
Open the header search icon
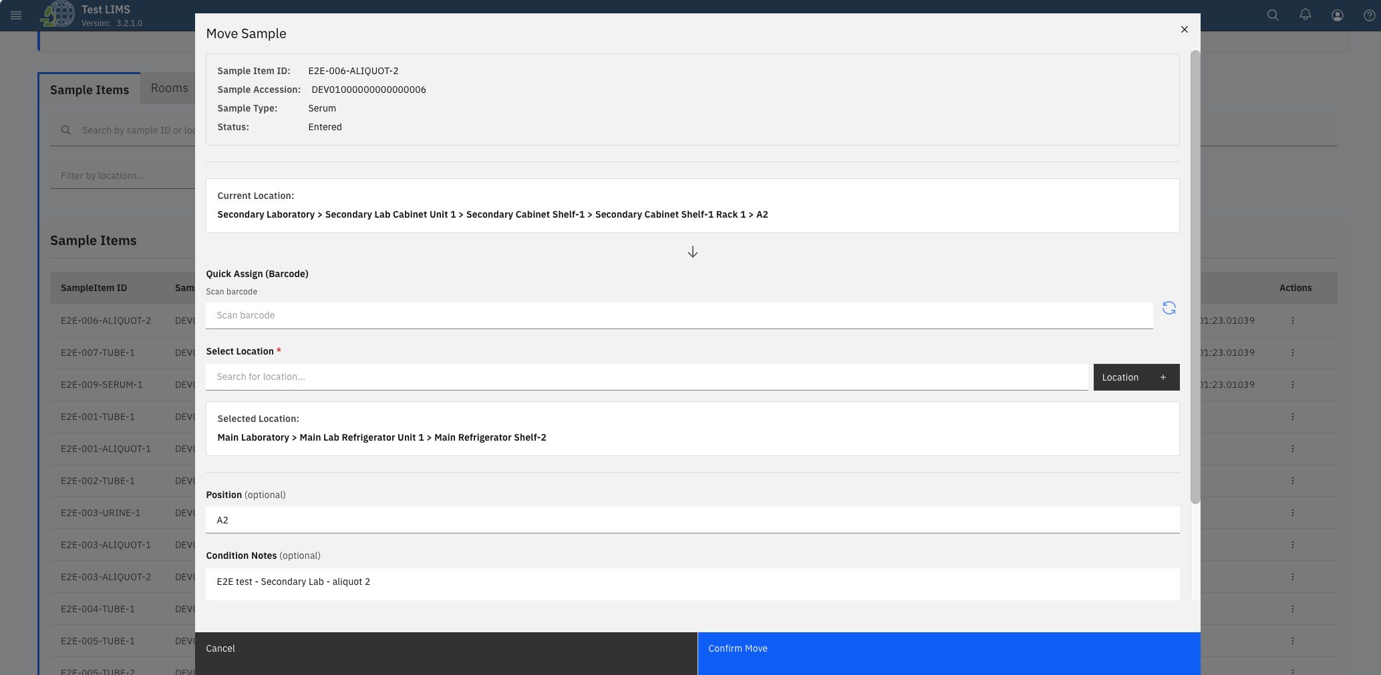[1273, 15]
